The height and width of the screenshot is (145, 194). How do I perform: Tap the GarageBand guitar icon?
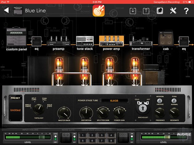pos(99,10)
